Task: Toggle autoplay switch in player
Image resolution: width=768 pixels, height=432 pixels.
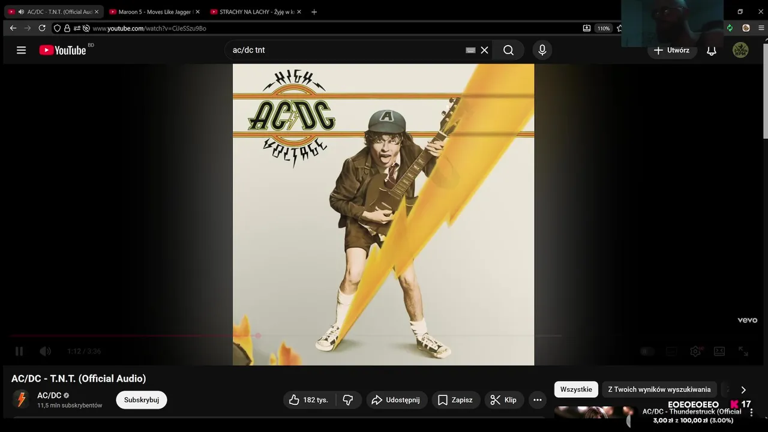Action: point(647,351)
